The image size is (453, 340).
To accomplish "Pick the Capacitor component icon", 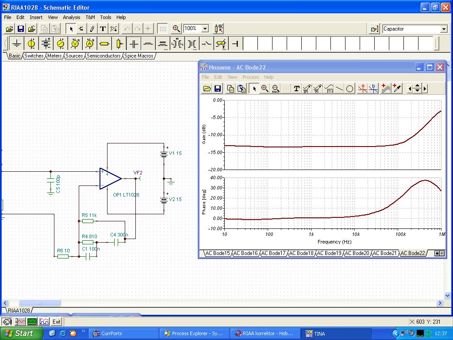I will [134, 43].
